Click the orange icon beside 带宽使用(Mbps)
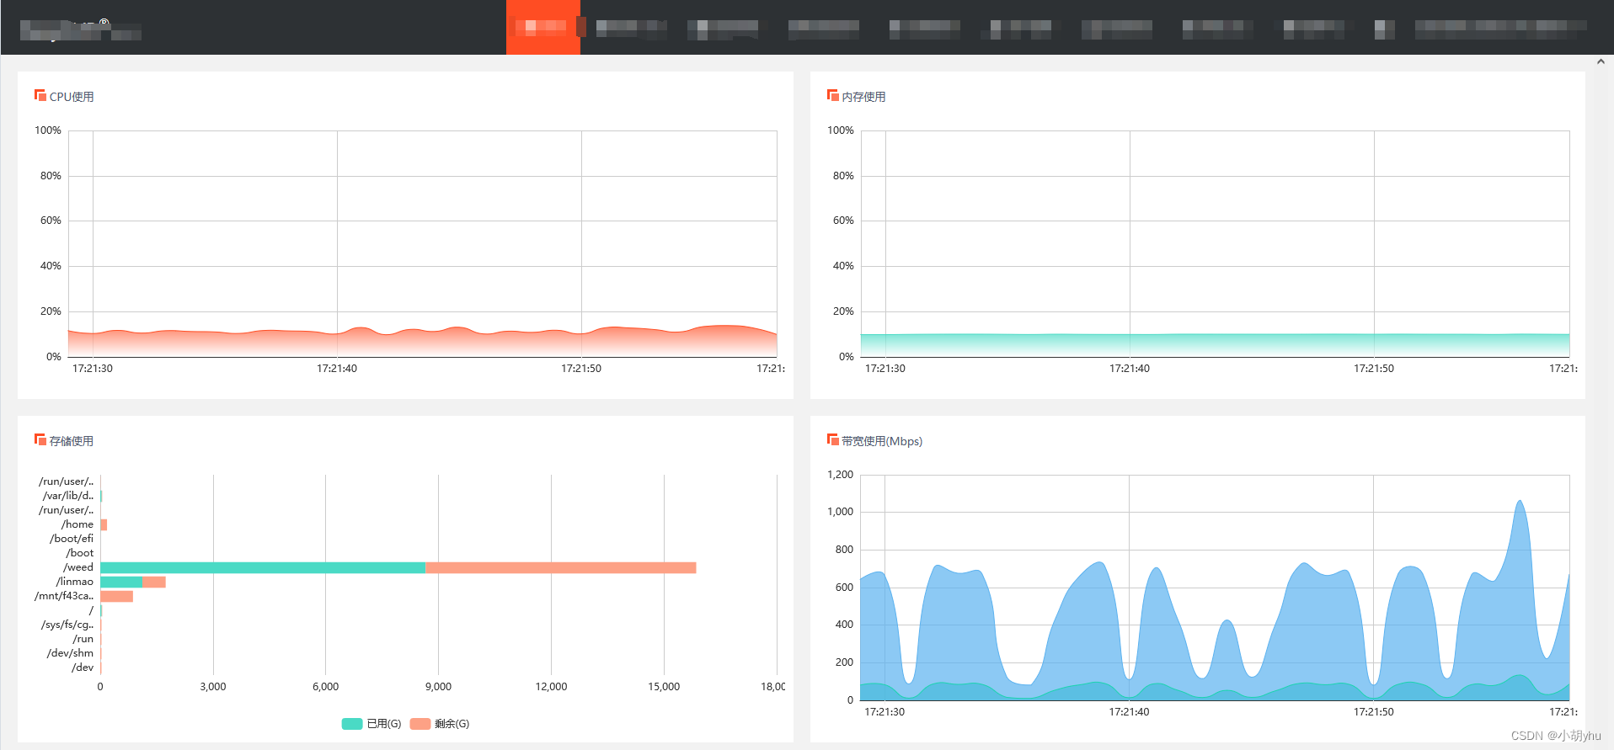Image resolution: width=1614 pixels, height=750 pixels. pos(832,439)
